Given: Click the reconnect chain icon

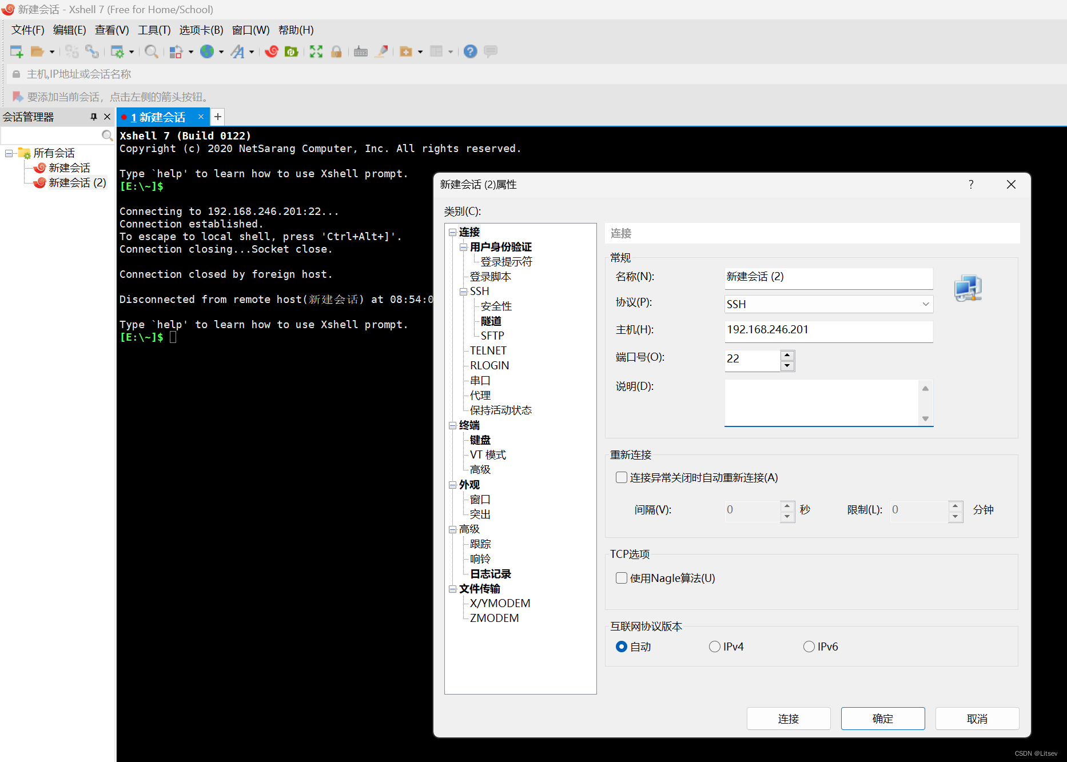Looking at the screenshot, I should coord(91,51).
